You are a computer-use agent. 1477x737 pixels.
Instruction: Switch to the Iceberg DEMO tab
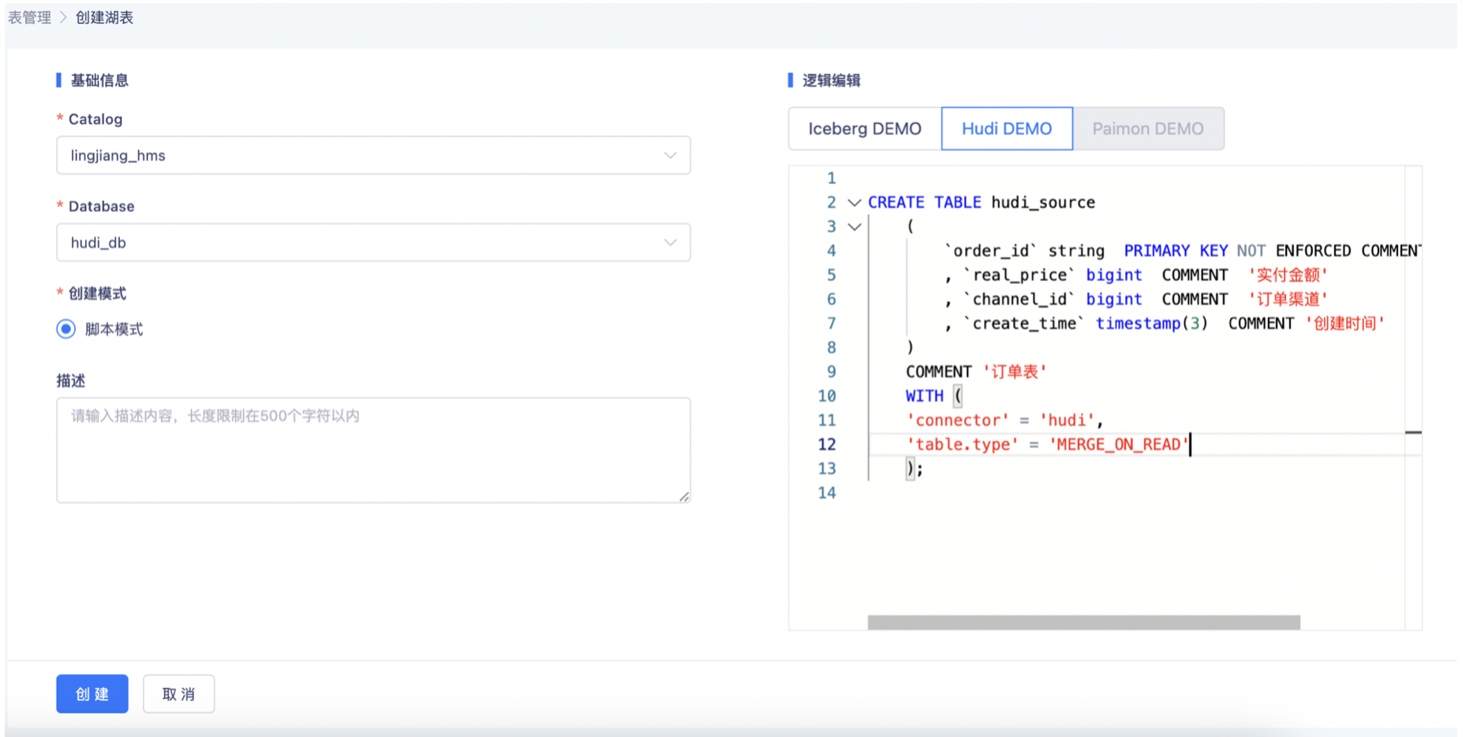865,129
